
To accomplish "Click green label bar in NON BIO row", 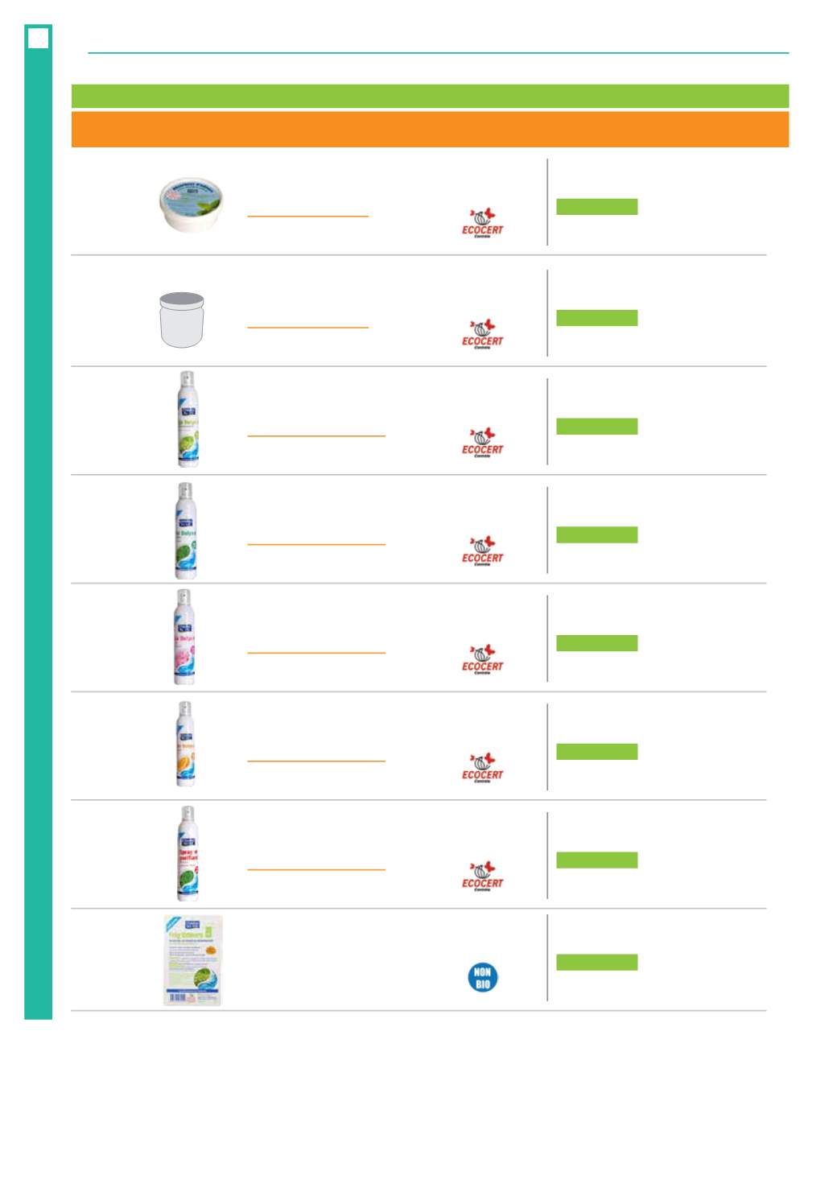I will point(597,962).
